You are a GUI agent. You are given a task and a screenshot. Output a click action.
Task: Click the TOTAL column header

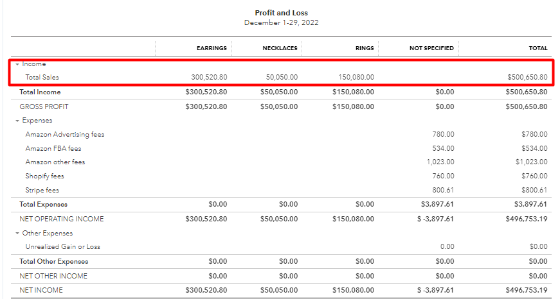(x=538, y=48)
